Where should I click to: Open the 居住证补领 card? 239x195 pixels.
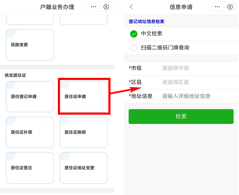click(30, 132)
